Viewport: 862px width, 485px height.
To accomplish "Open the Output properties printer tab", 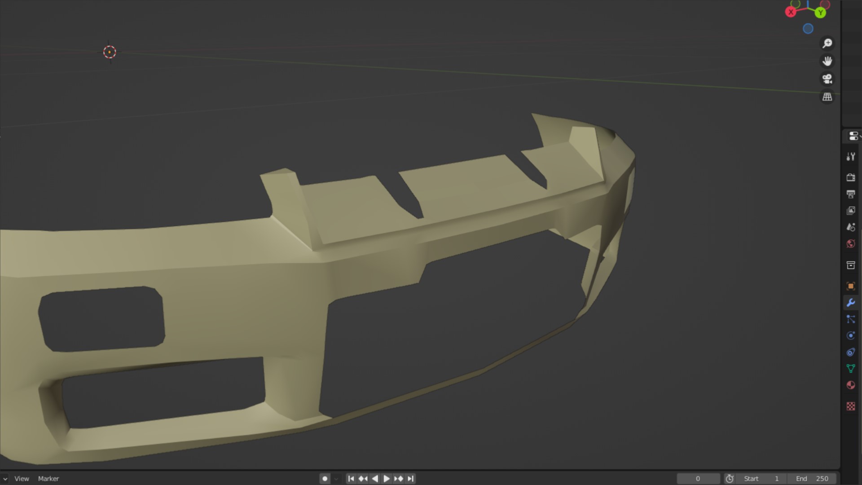I will 850,194.
